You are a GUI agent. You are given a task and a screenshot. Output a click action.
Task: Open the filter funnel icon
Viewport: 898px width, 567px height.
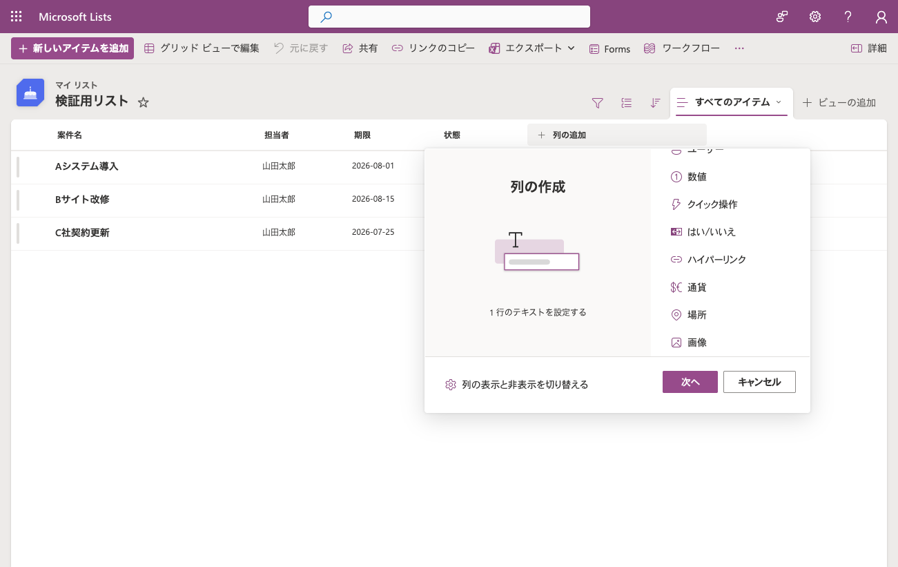598,103
